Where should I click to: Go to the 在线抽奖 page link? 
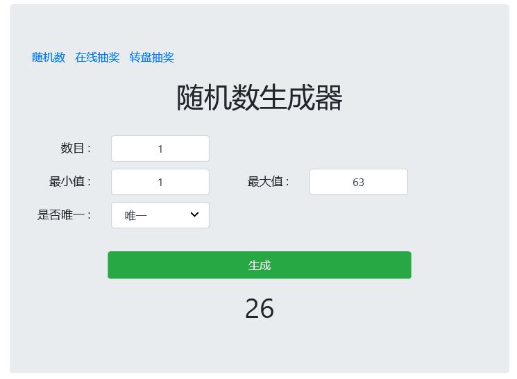coord(97,58)
